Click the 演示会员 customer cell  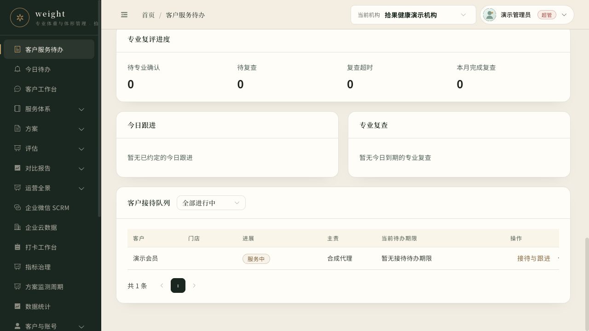tap(145, 258)
